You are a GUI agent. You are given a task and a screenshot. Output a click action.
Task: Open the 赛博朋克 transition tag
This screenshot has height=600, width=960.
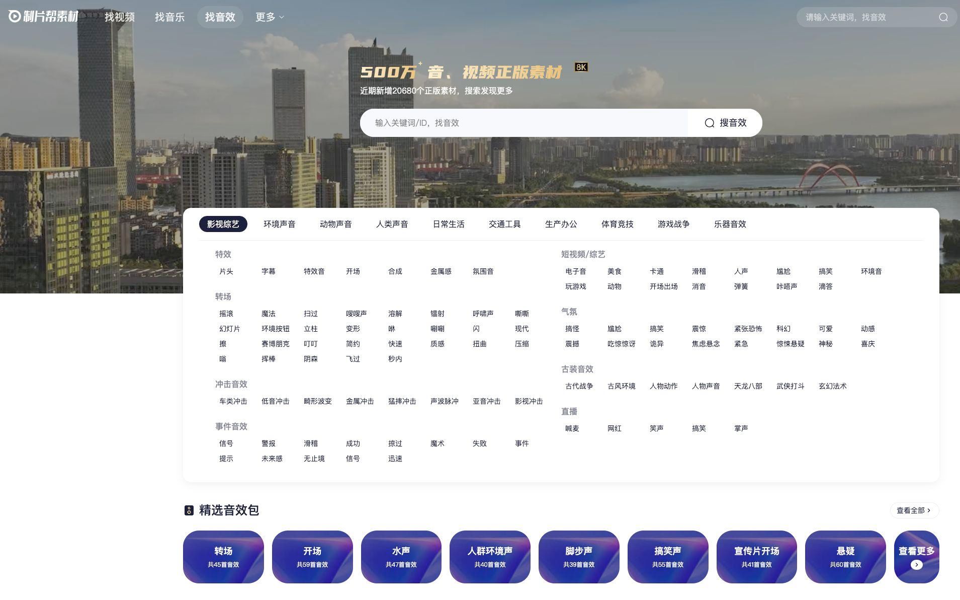pyautogui.click(x=276, y=344)
